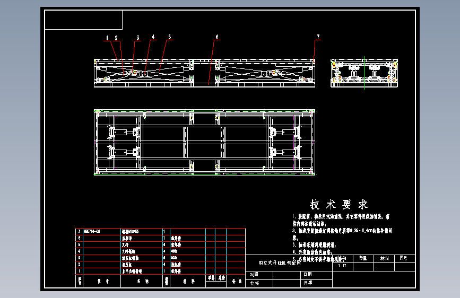Click the 代号 header of the parts list
Viewport: 460px width, 298px height.
pos(103,281)
